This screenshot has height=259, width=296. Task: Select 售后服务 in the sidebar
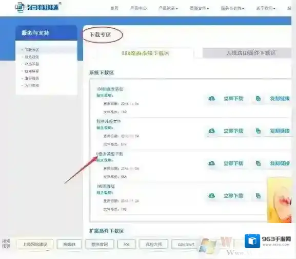point(32,78)
